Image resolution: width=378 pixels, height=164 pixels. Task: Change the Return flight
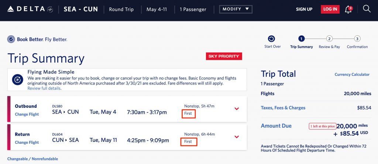coord(27,142)
